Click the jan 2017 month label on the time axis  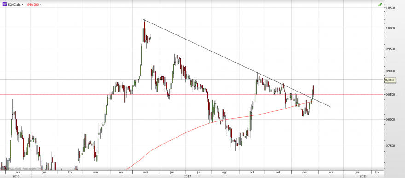(x=45, y=172)
